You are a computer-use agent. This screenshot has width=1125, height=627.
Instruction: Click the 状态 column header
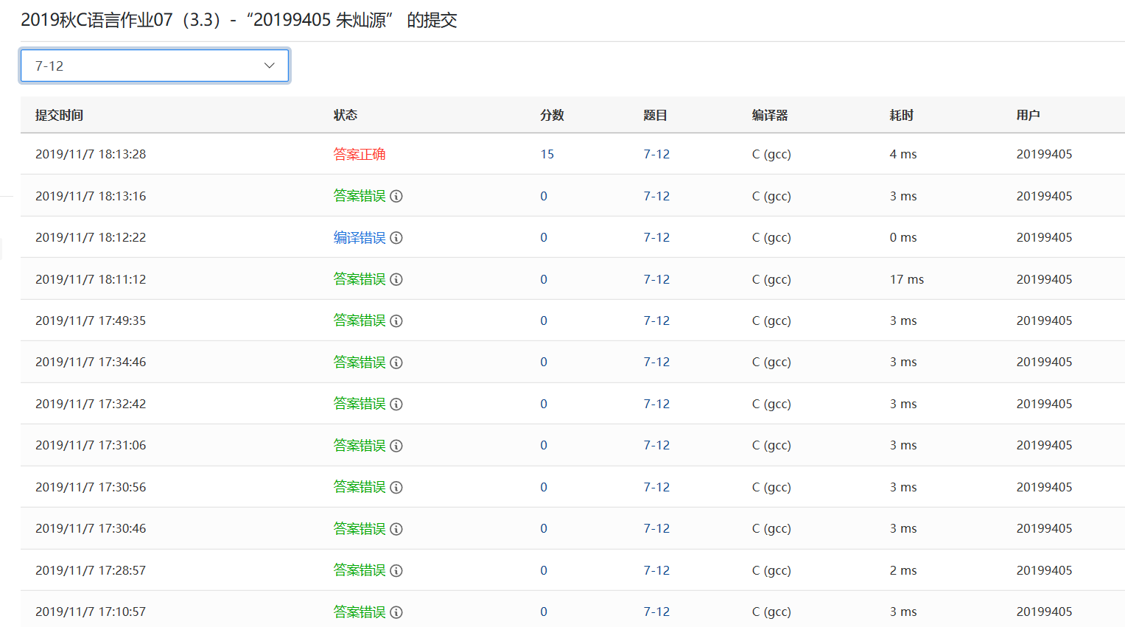point(345,115)
